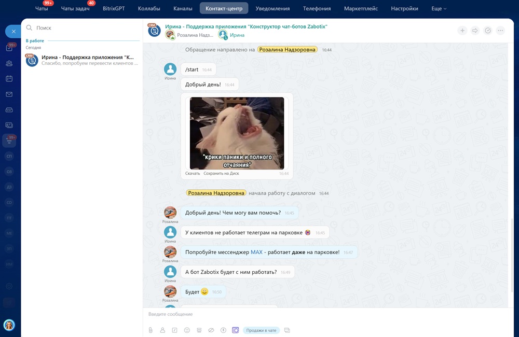The image size is (519, 337).
Task: Click Розалина Надзоровна tag in work-started notice
Action: [x=216, y=193]
